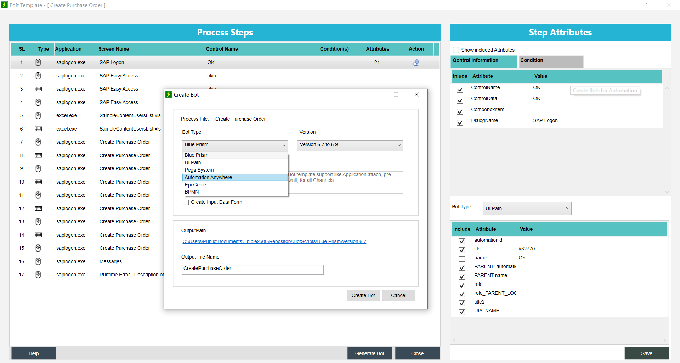Uncheck the automationid include checkbox
This screenshot has width=680, height=363.
(462, 241)
